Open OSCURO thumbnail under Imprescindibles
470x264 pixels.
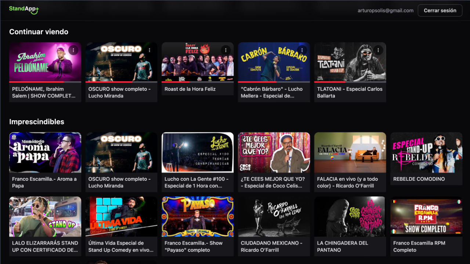tap(122, 153)
